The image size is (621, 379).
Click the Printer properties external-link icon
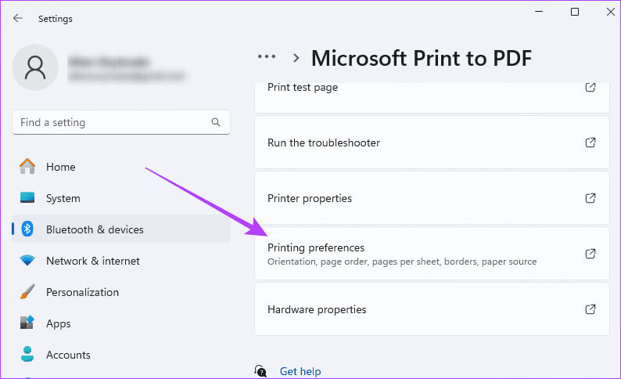[590, 198]
